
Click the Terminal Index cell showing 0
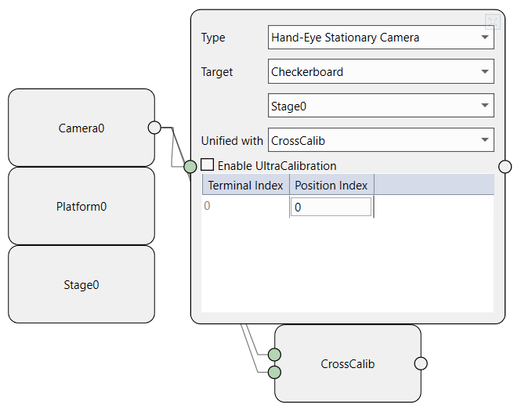coord(244,207)
